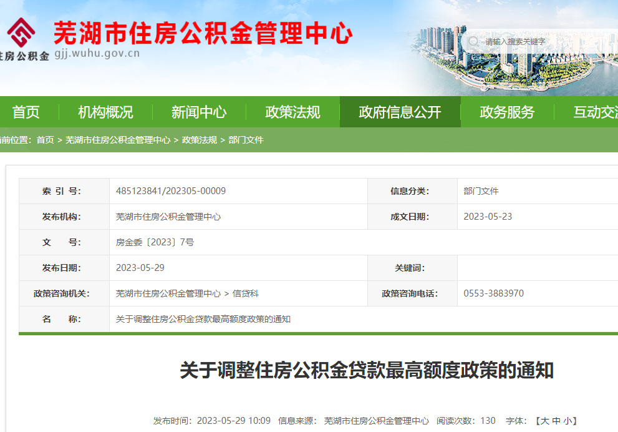Click the site title 芜湖市住房公积金管理中心 in header
Screen dimensions: 618x432
tap(203, 33)
